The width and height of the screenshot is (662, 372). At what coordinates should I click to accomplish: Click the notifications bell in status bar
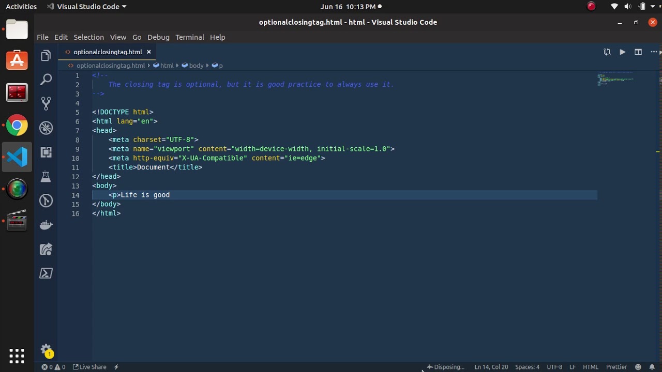(652, 367)
